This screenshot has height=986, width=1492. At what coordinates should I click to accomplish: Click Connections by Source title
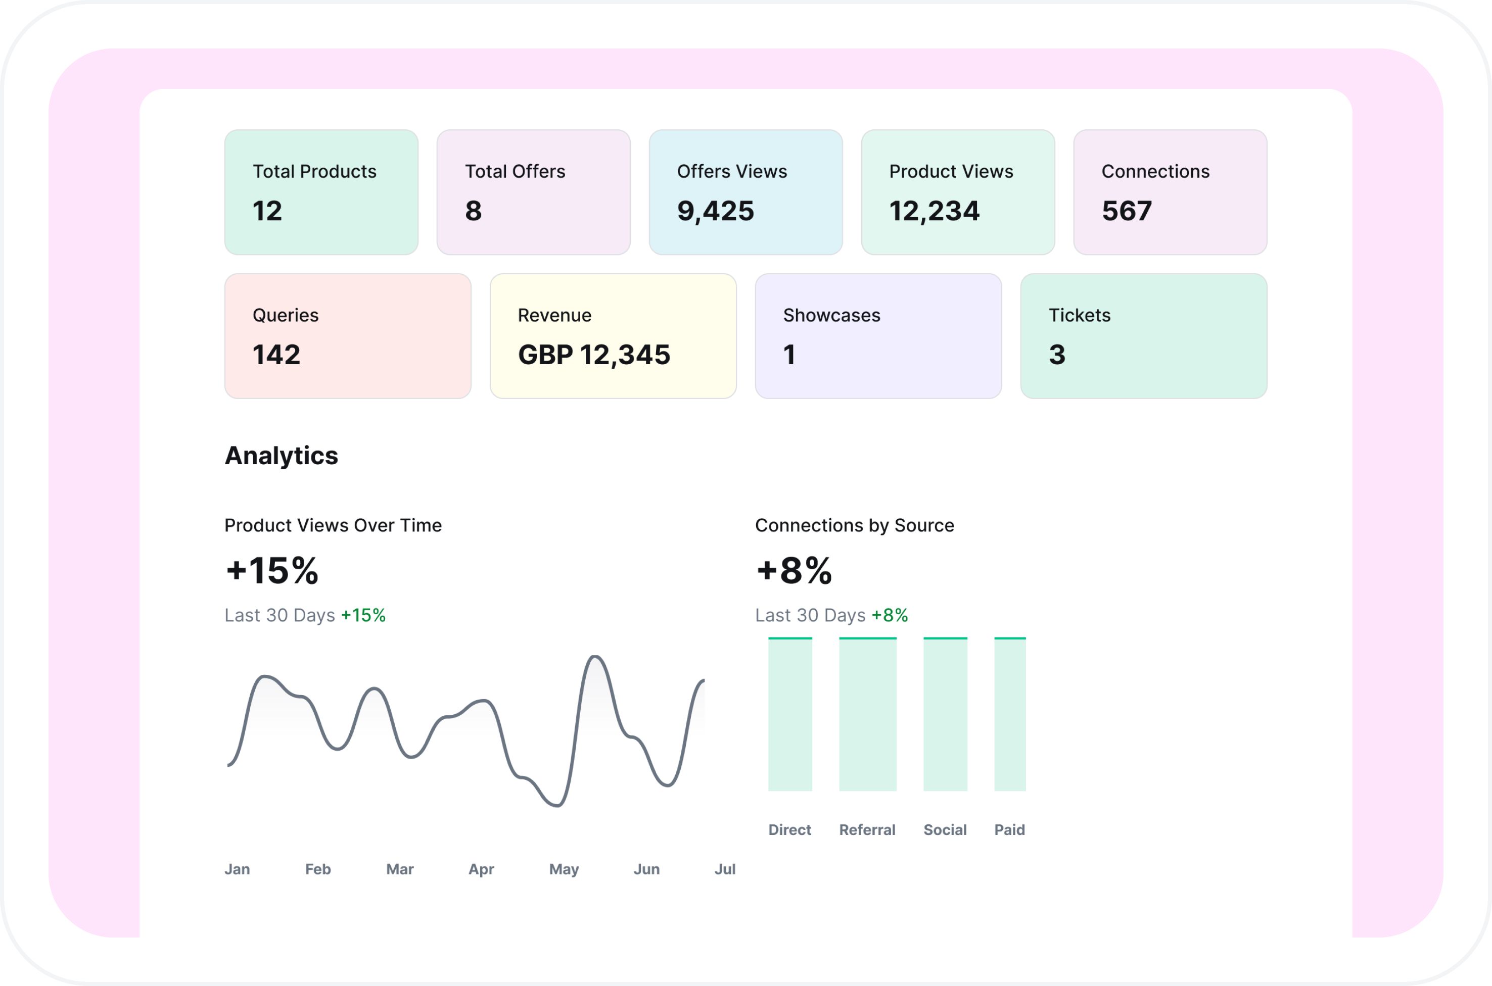(x=854, y=525)
